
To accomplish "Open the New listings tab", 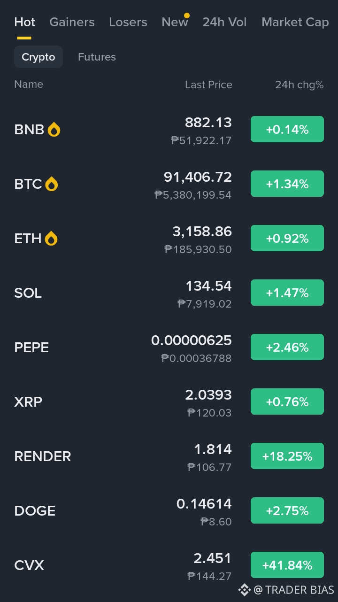I will point(175,22).
